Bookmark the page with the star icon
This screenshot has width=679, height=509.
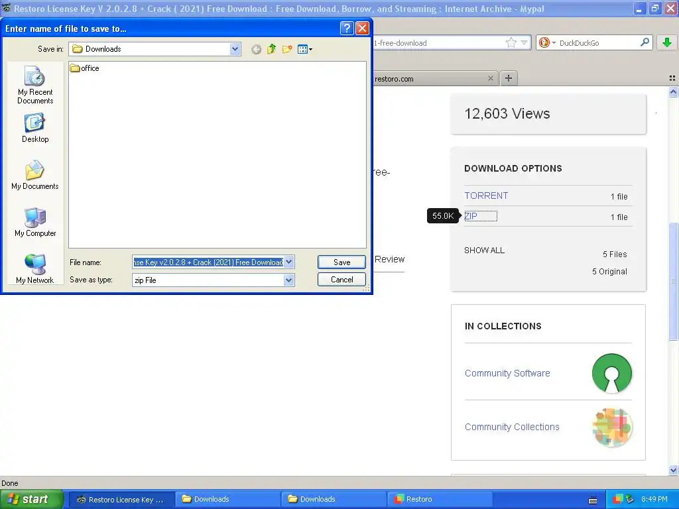tap(511, 42)
